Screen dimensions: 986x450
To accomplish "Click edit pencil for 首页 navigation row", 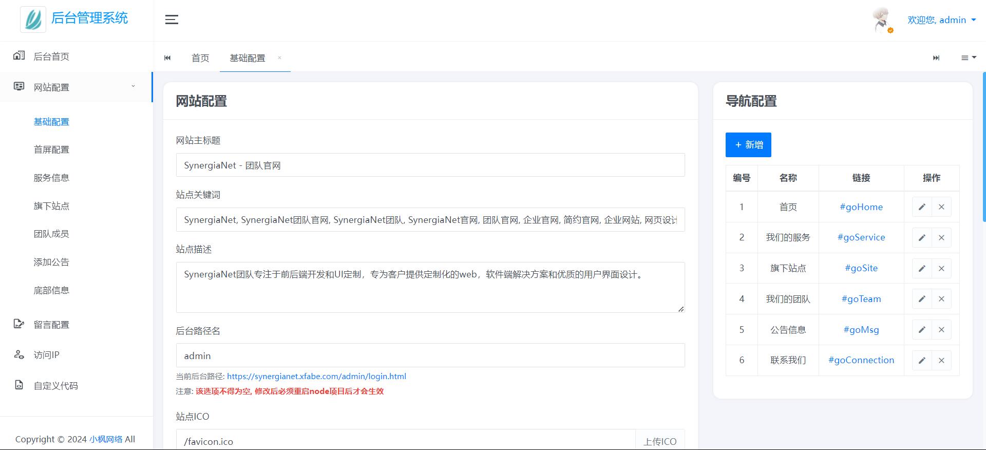I will click(922, 207).
